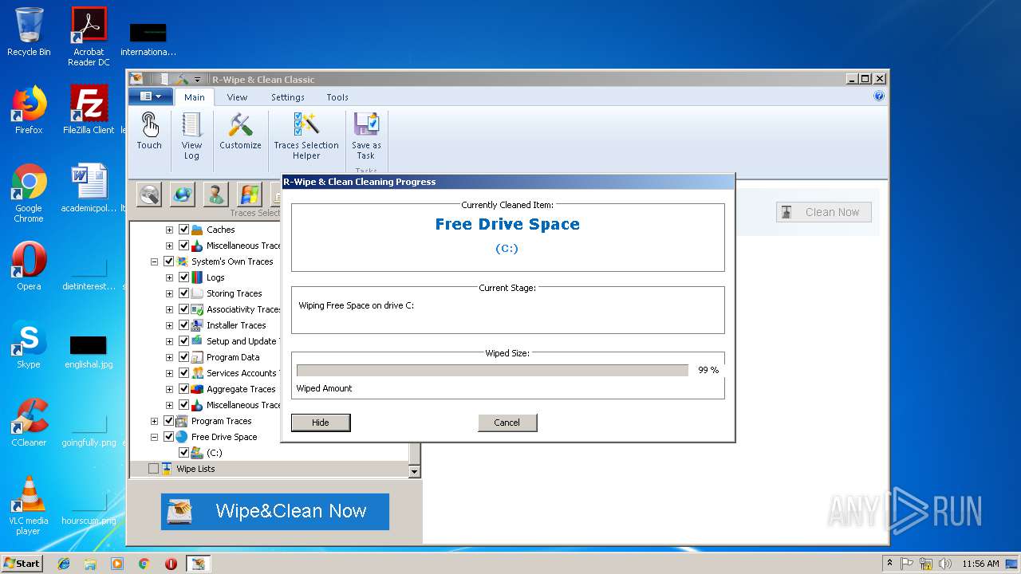This screenshot has width=1021, height=574.
Task: Switch to the Tools ribbon tab
Action: tap(337, 97)
